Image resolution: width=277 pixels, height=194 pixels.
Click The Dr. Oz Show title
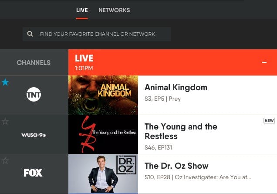pyautogui.click(x=176, y=166)
